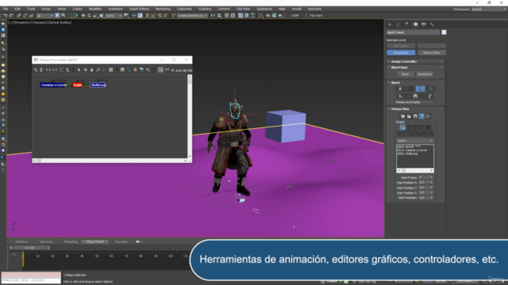Toggle window/crossing selection button in main toolbar
Viewport: 508px width, 285px height.
point(76,16)
